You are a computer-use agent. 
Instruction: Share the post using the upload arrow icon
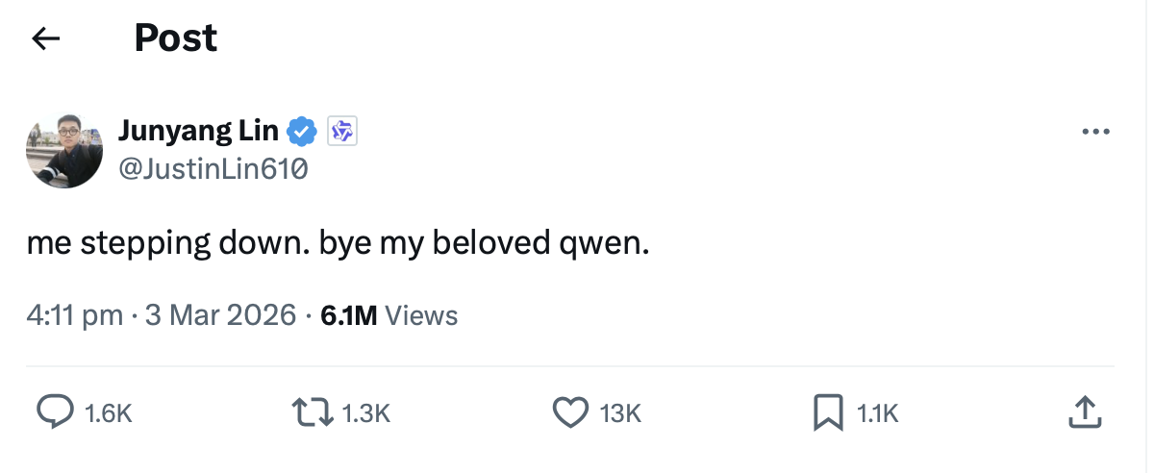point(1083,412)
